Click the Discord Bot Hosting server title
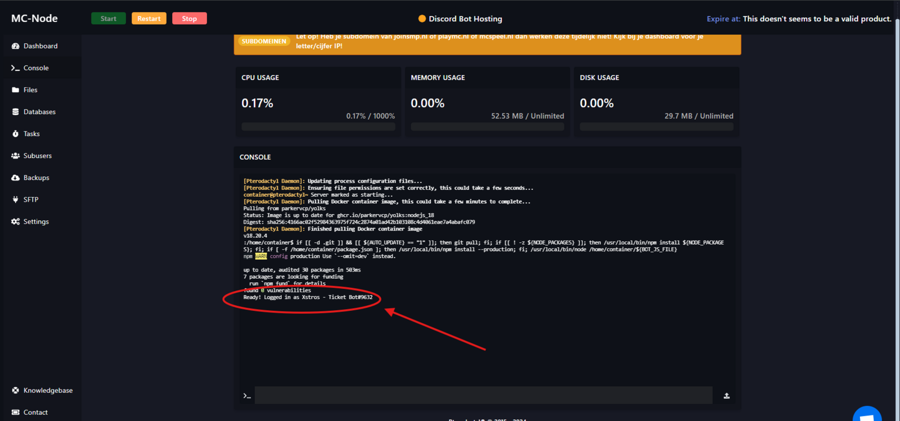 point(465,19)
